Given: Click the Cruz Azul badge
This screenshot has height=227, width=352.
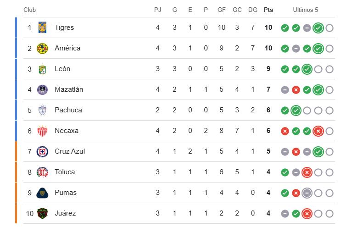Looking at the screenshot, I should click(42, 151).
